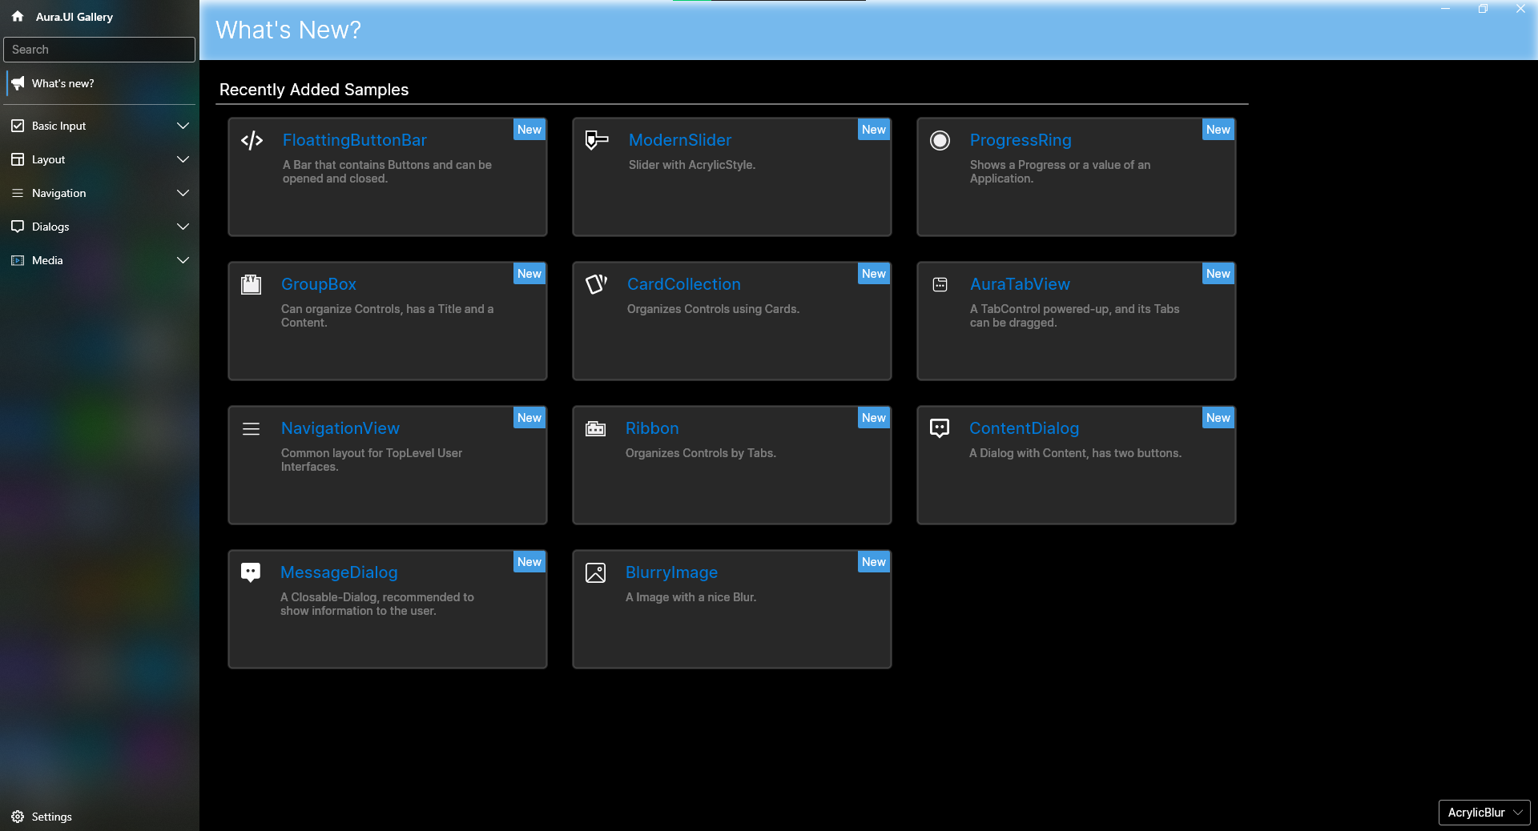Open the Ribbon sample link
Screen dimensions: 1538x831
tap(652, 428)
